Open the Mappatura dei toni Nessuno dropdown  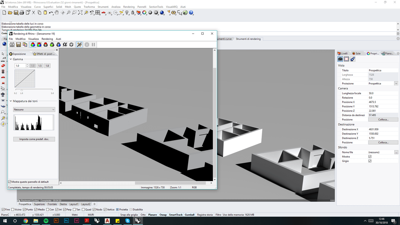click(x=34, y=109)
